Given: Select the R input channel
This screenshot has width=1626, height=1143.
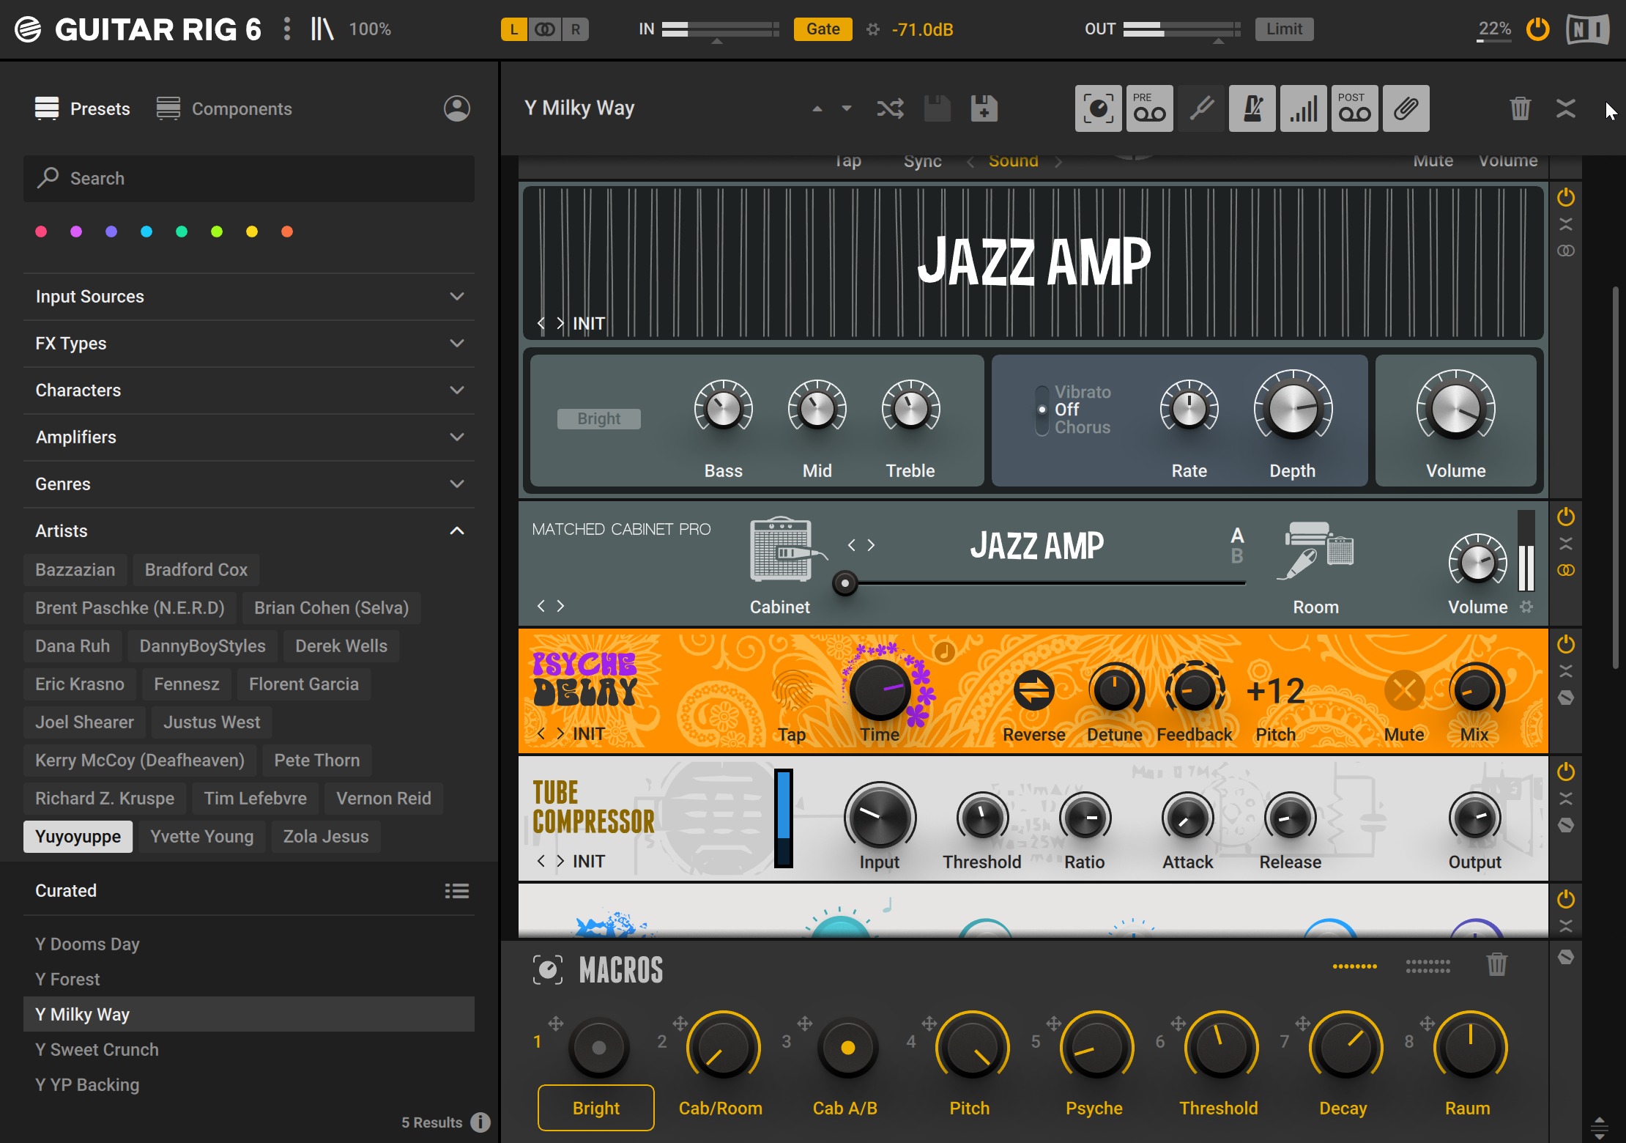Looking at the screenshot, I should [576, 29].
